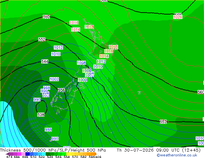204x158 pixels.
Task: Select the blue 988 isobar label
Action: pyautogui.click(x=48, y=130)
